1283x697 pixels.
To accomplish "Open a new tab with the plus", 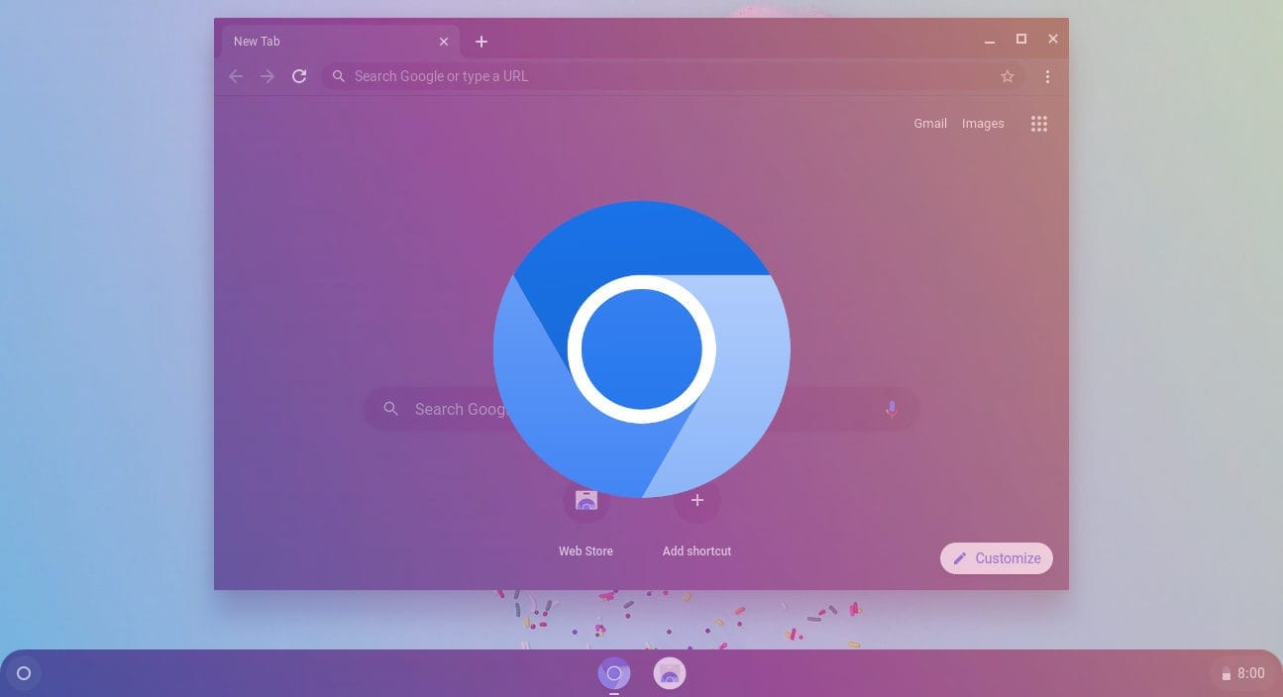I will coord(481,41).
